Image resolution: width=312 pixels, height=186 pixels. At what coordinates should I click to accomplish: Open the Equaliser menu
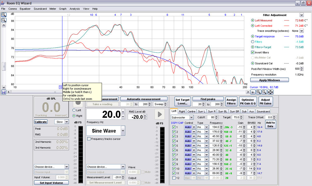point(25,9)
